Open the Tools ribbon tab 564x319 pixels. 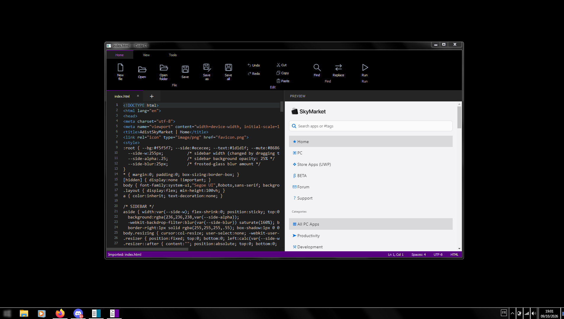click(x=173, y=55)
